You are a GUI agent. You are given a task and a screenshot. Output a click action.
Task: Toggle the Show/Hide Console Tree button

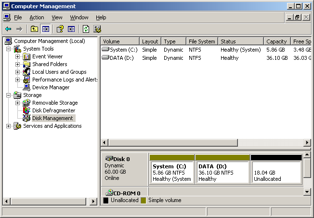(x=45, y=29)
